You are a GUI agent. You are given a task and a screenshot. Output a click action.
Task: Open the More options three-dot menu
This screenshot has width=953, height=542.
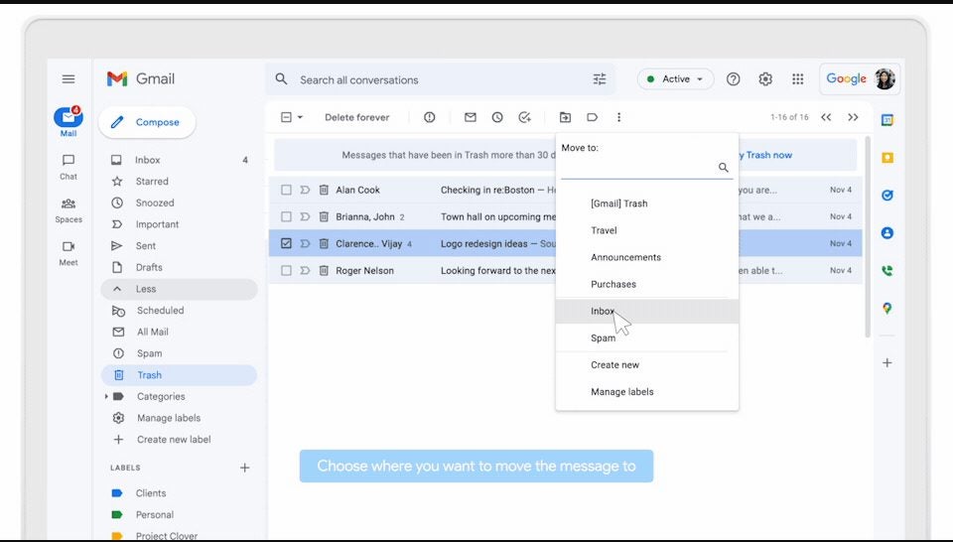[618, 117]
